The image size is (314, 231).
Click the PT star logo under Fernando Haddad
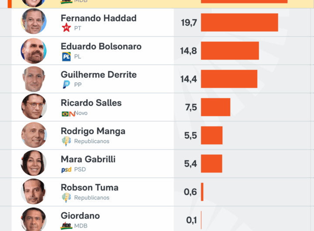(66, 28)
